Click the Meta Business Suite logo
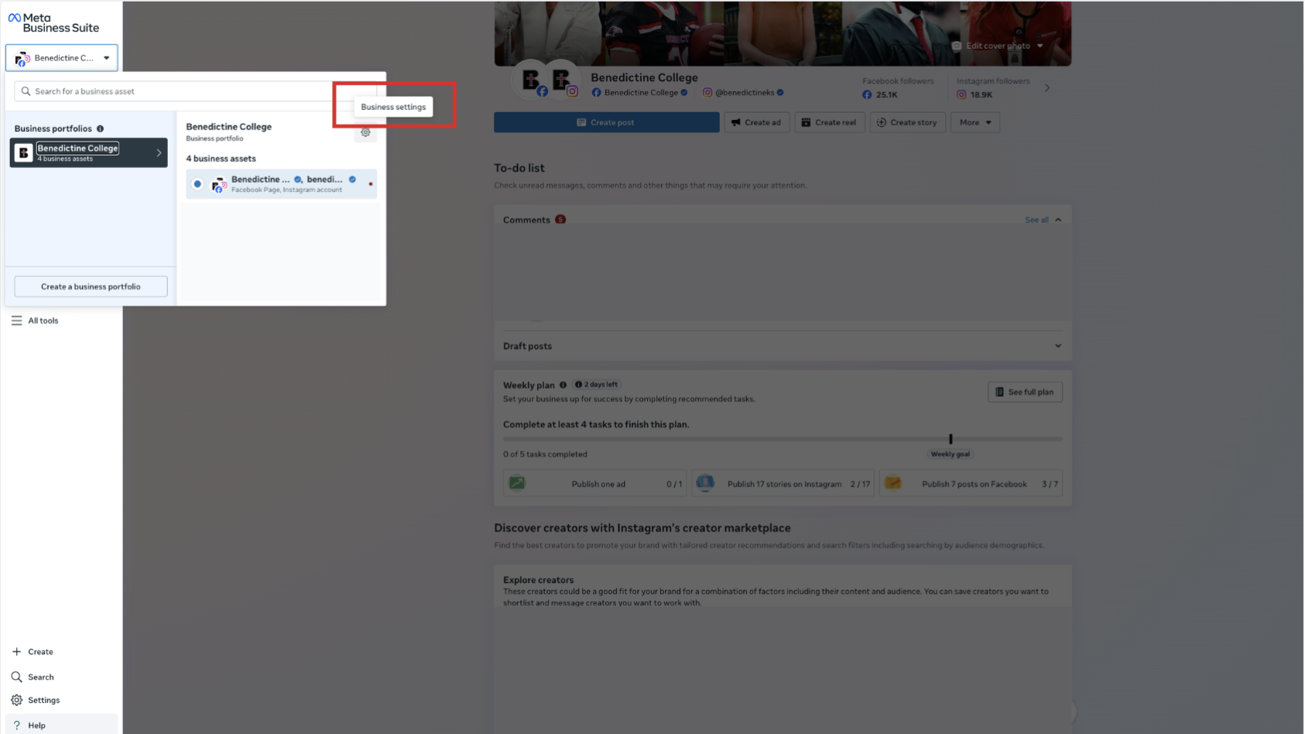Image resolution: width=1305 pixels, height=734 pixels. click(x=53, y=22)
